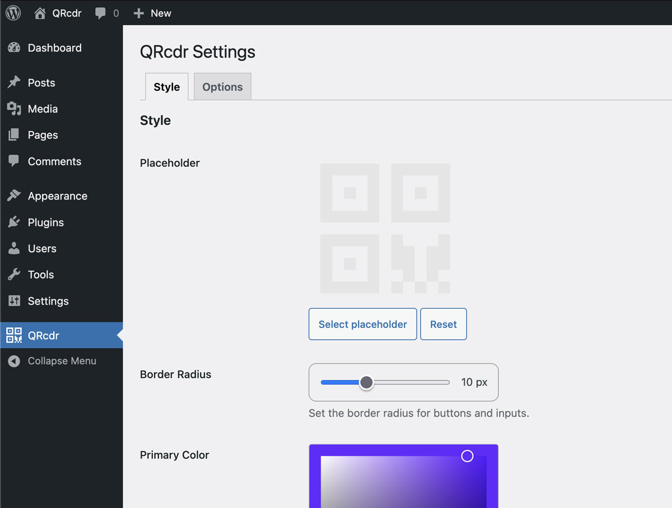Open the site home icon for QRcdr
This screenshot has width=672, height=508.
click(40, 13)
